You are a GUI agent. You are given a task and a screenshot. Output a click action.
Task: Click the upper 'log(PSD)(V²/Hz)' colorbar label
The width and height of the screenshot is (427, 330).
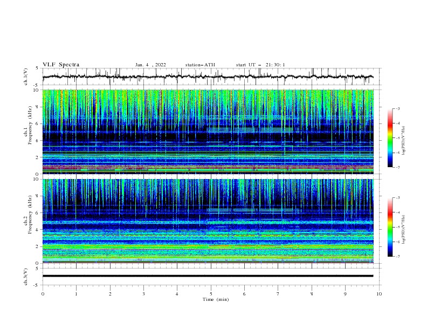[403, 141]
